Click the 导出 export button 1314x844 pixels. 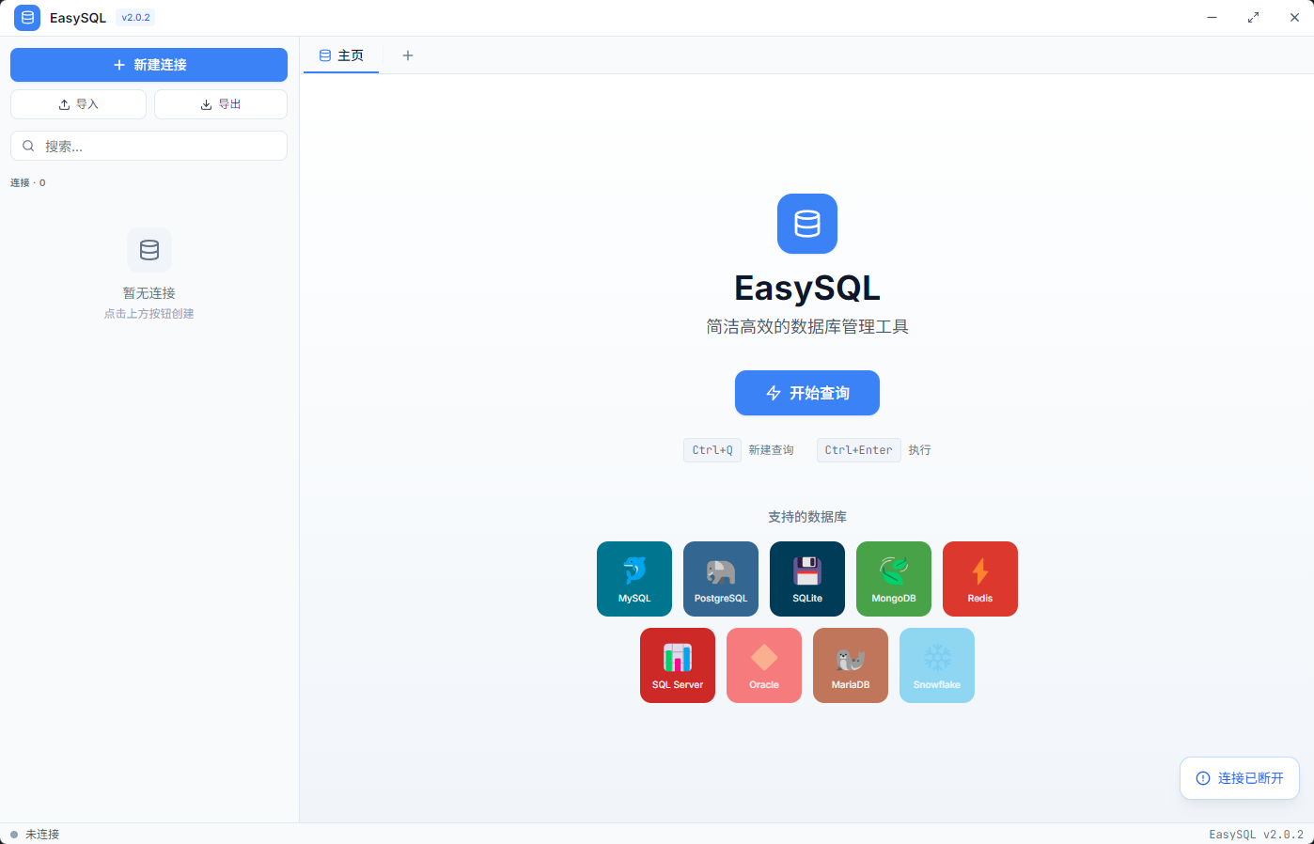click(220, 104)
